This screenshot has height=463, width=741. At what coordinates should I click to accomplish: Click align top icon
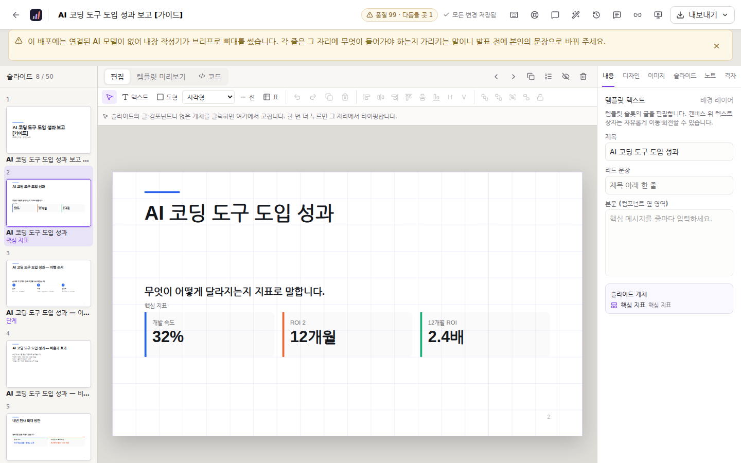(x=409, y=97)
